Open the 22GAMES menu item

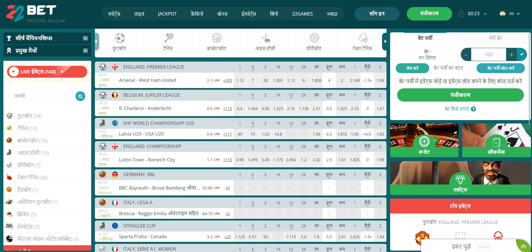pos(302,14)
